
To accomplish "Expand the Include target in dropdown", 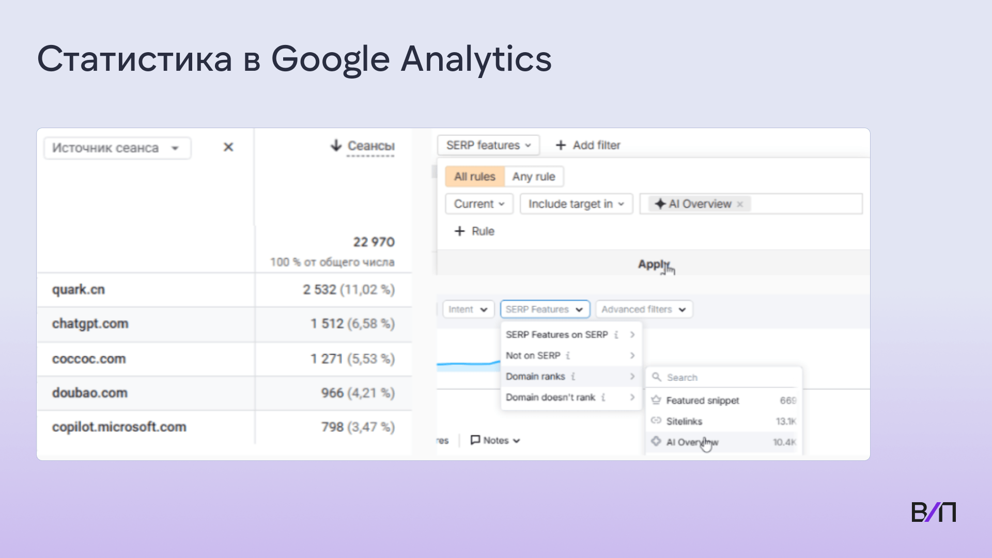I will 576,204.
